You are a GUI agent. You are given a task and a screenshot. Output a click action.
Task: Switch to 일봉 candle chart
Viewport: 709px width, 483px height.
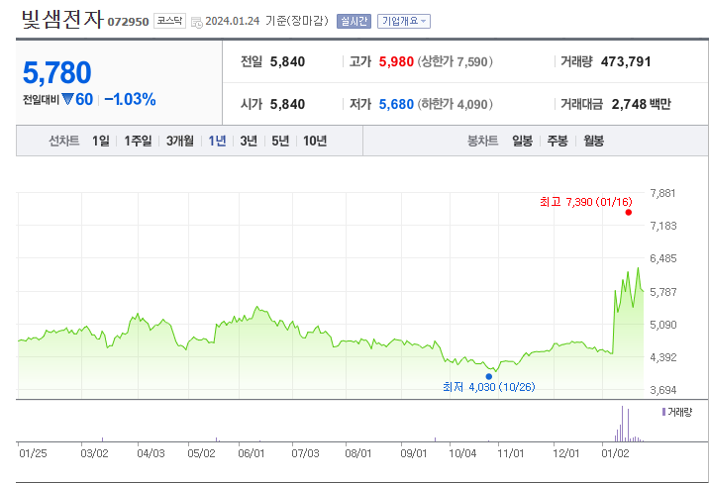tap(522, 141)
